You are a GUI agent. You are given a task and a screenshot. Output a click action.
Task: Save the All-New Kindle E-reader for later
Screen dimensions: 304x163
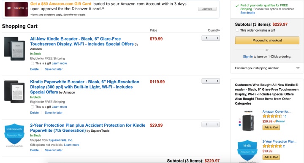point(54,69)
